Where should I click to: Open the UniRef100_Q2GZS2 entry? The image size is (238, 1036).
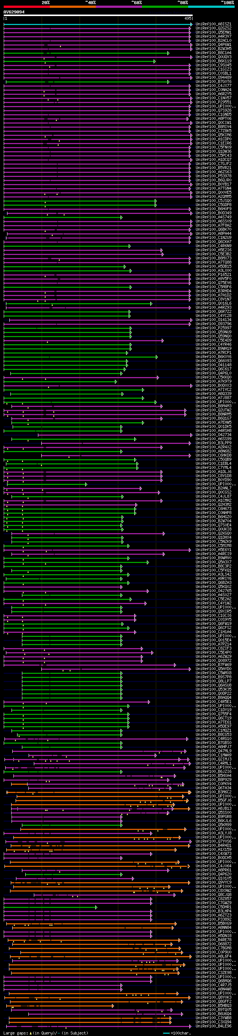click(213, 28)
